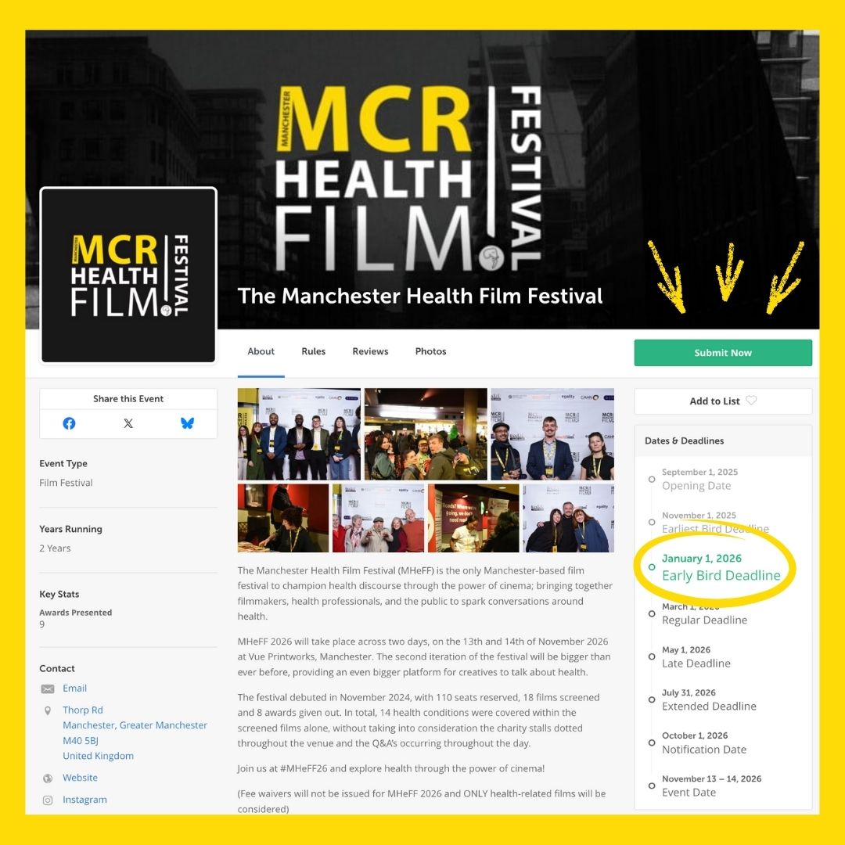
Task: Click the "Key Stats" heading
Action: coord(59,595)
